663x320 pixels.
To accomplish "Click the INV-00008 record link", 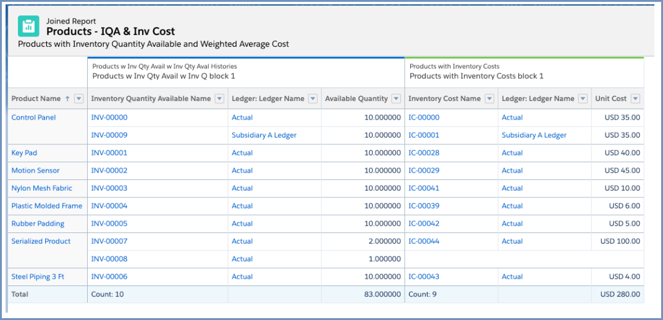I will point(109,259).
